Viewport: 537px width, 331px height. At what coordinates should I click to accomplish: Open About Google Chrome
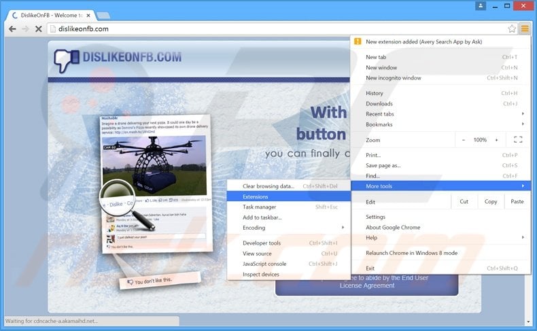click(x=441, y=227)
